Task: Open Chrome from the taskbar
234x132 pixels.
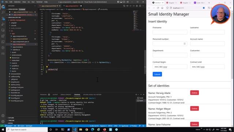Action: tap(87, 129)
